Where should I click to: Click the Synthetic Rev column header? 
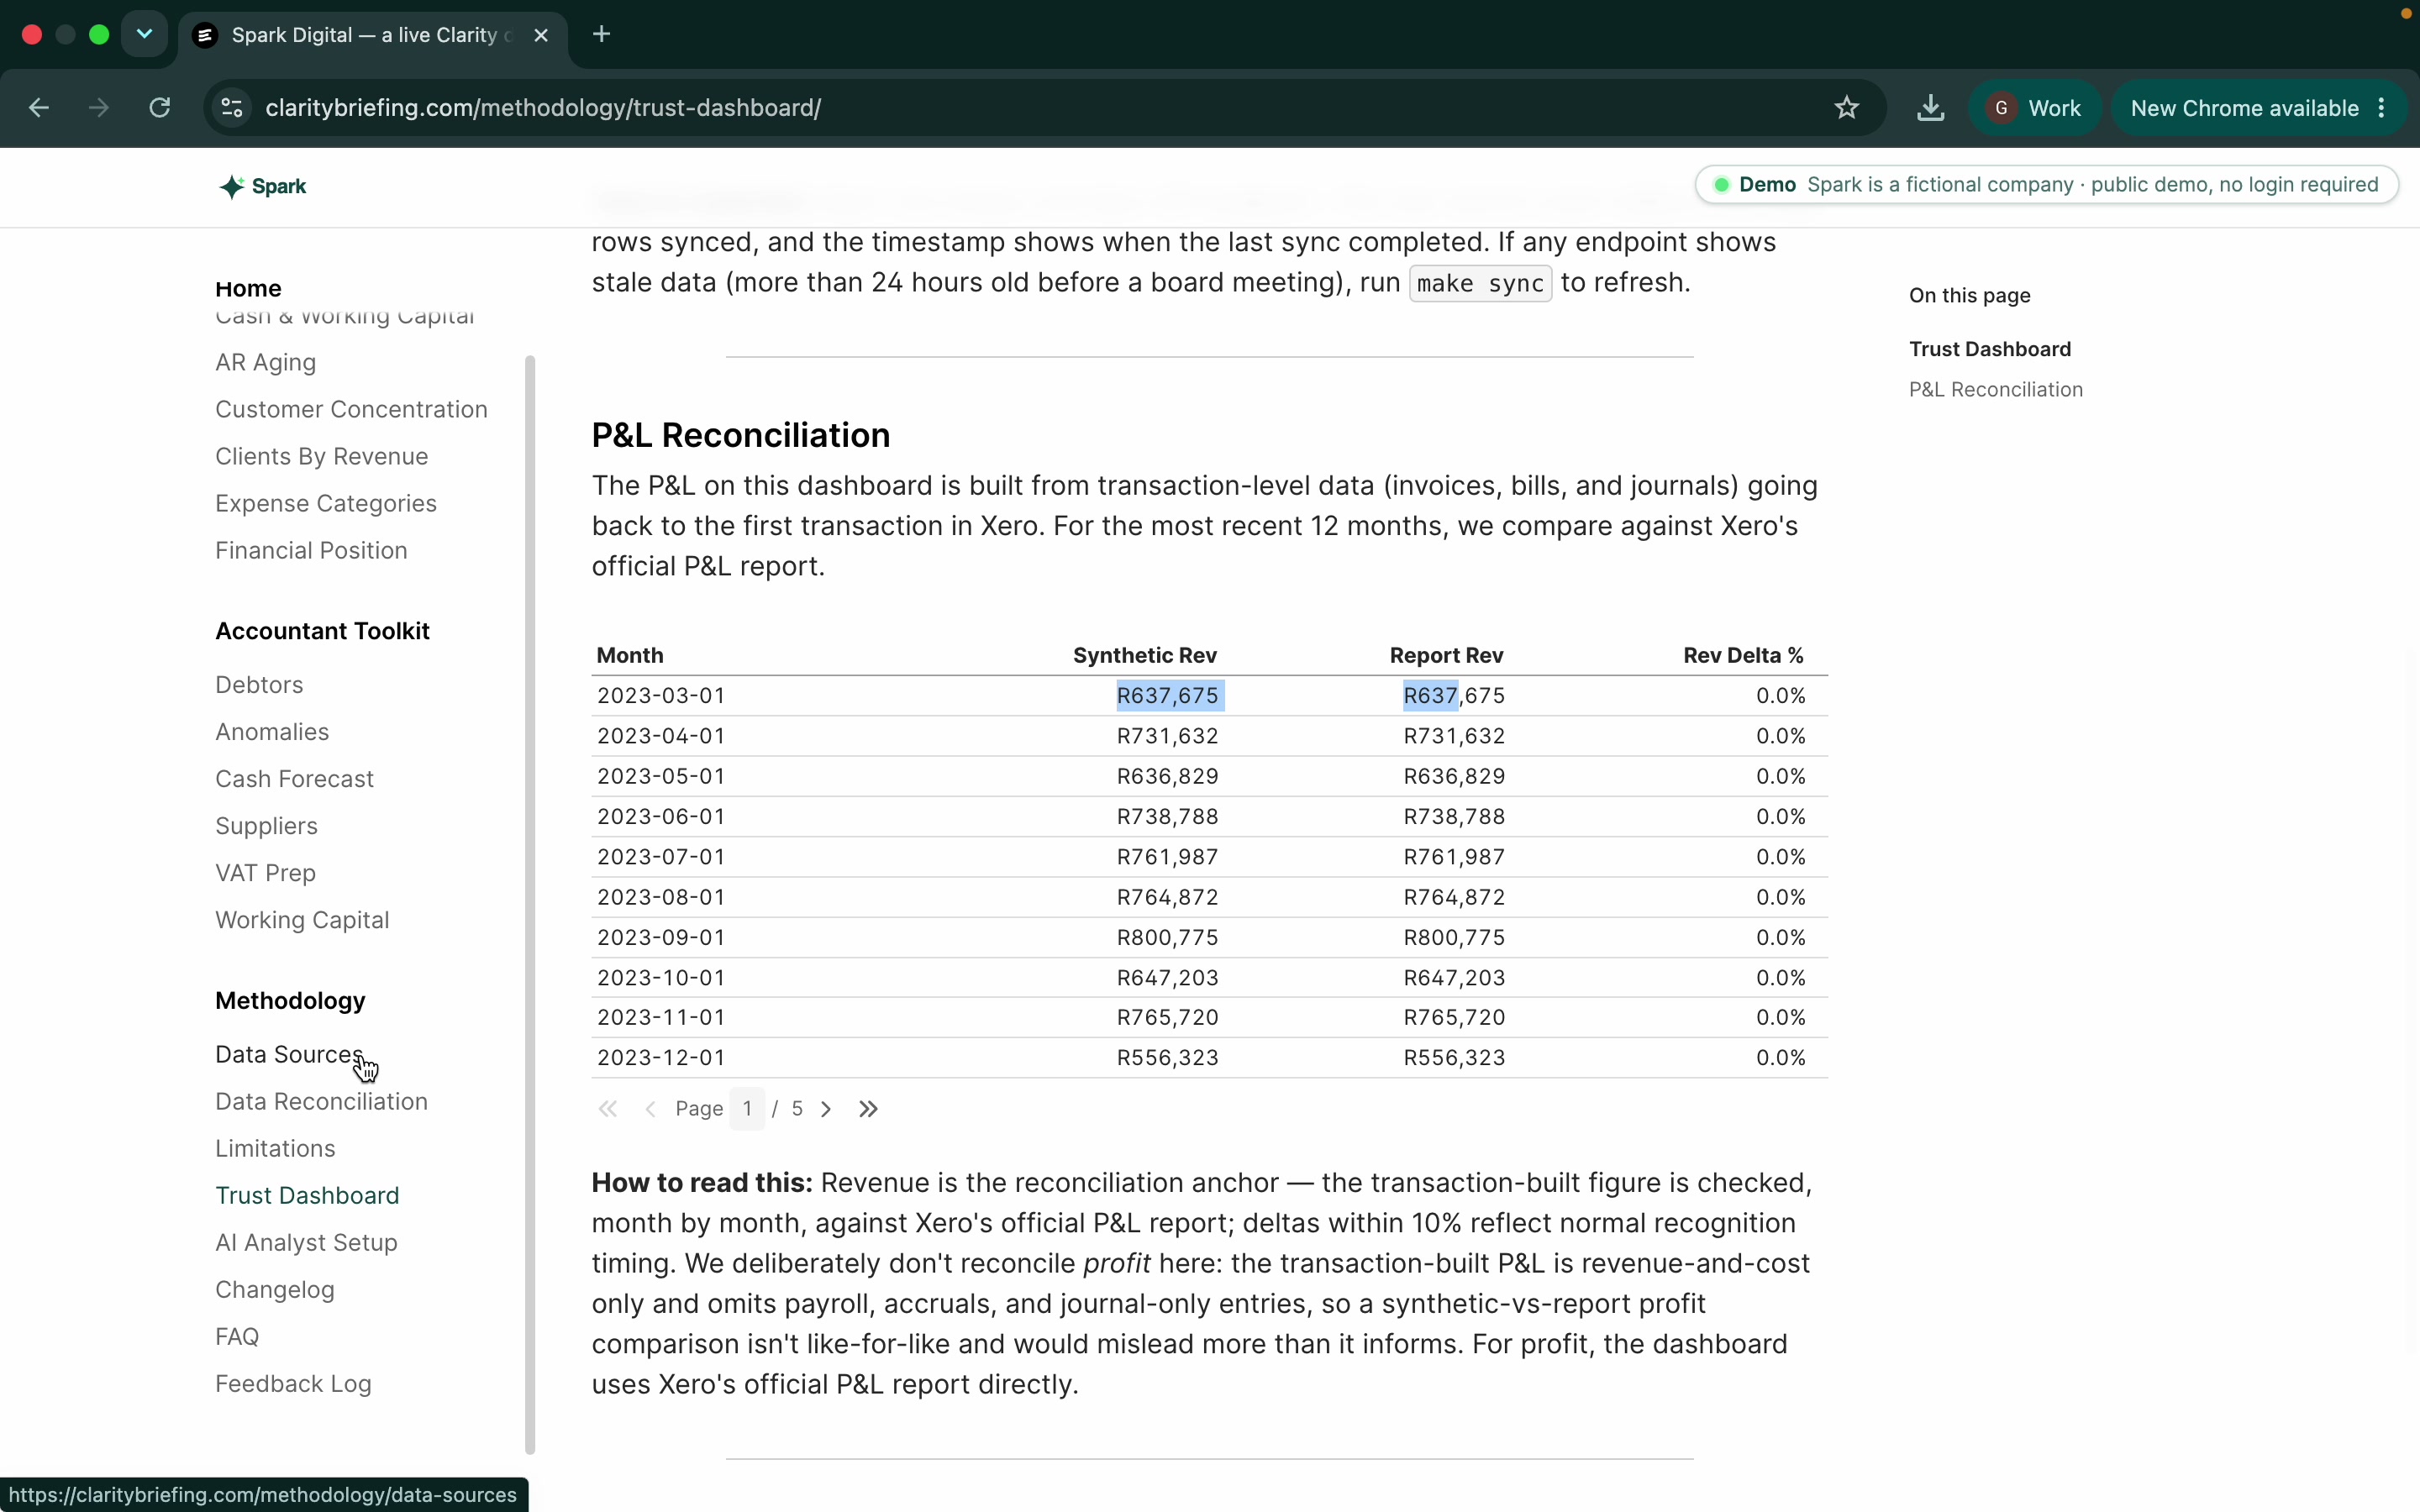[1144, 656]
